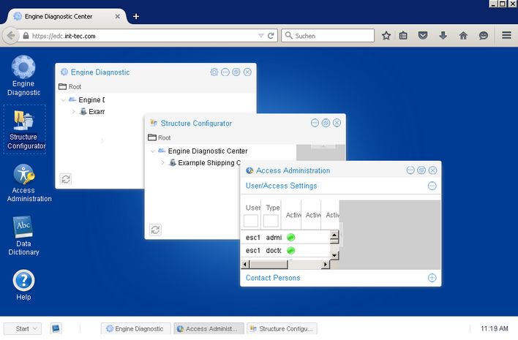This screenshot has height=340, width=518.
Task: Show desktop icon next to Start
Action: (56, 328)
